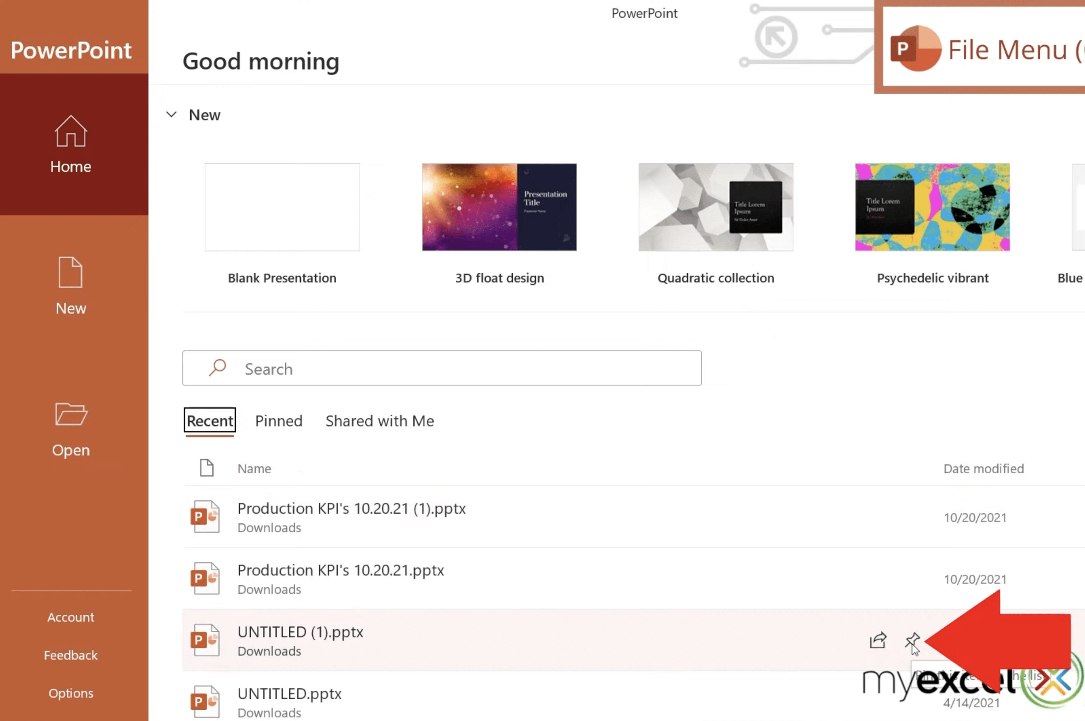Switch to the Recent tab

tap(210, 421)
